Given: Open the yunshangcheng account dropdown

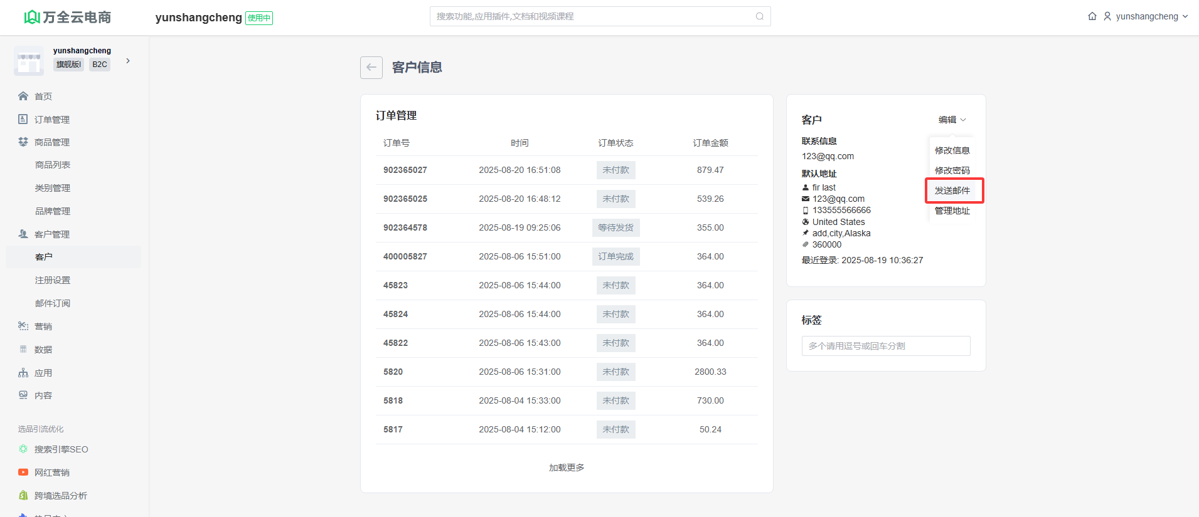Looking at the screenshot, I should tap(1146, 16).
